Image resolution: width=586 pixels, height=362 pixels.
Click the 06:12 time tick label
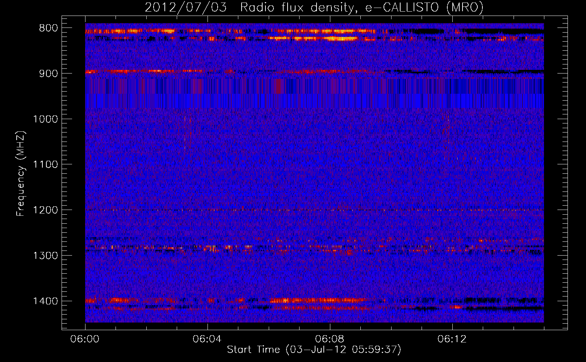(452, 339)
